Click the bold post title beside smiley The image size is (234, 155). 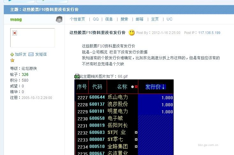(97, 32)
